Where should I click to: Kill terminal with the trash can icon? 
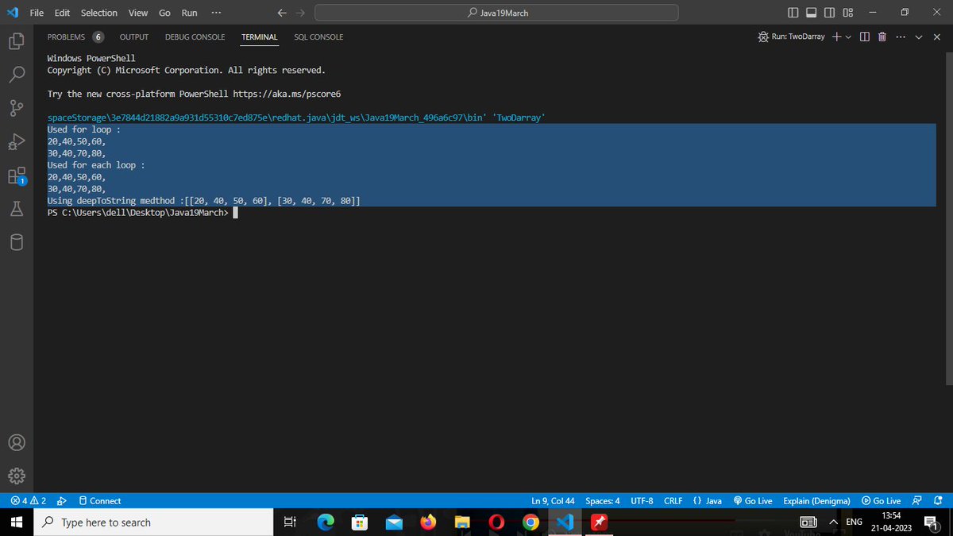(882, 37)
